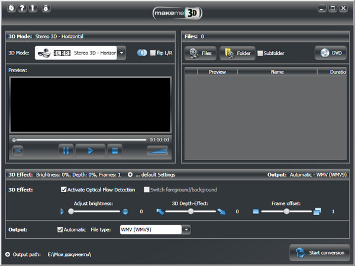Click the '... default Settings' link
355x266 pixels.
pos(155,174)
